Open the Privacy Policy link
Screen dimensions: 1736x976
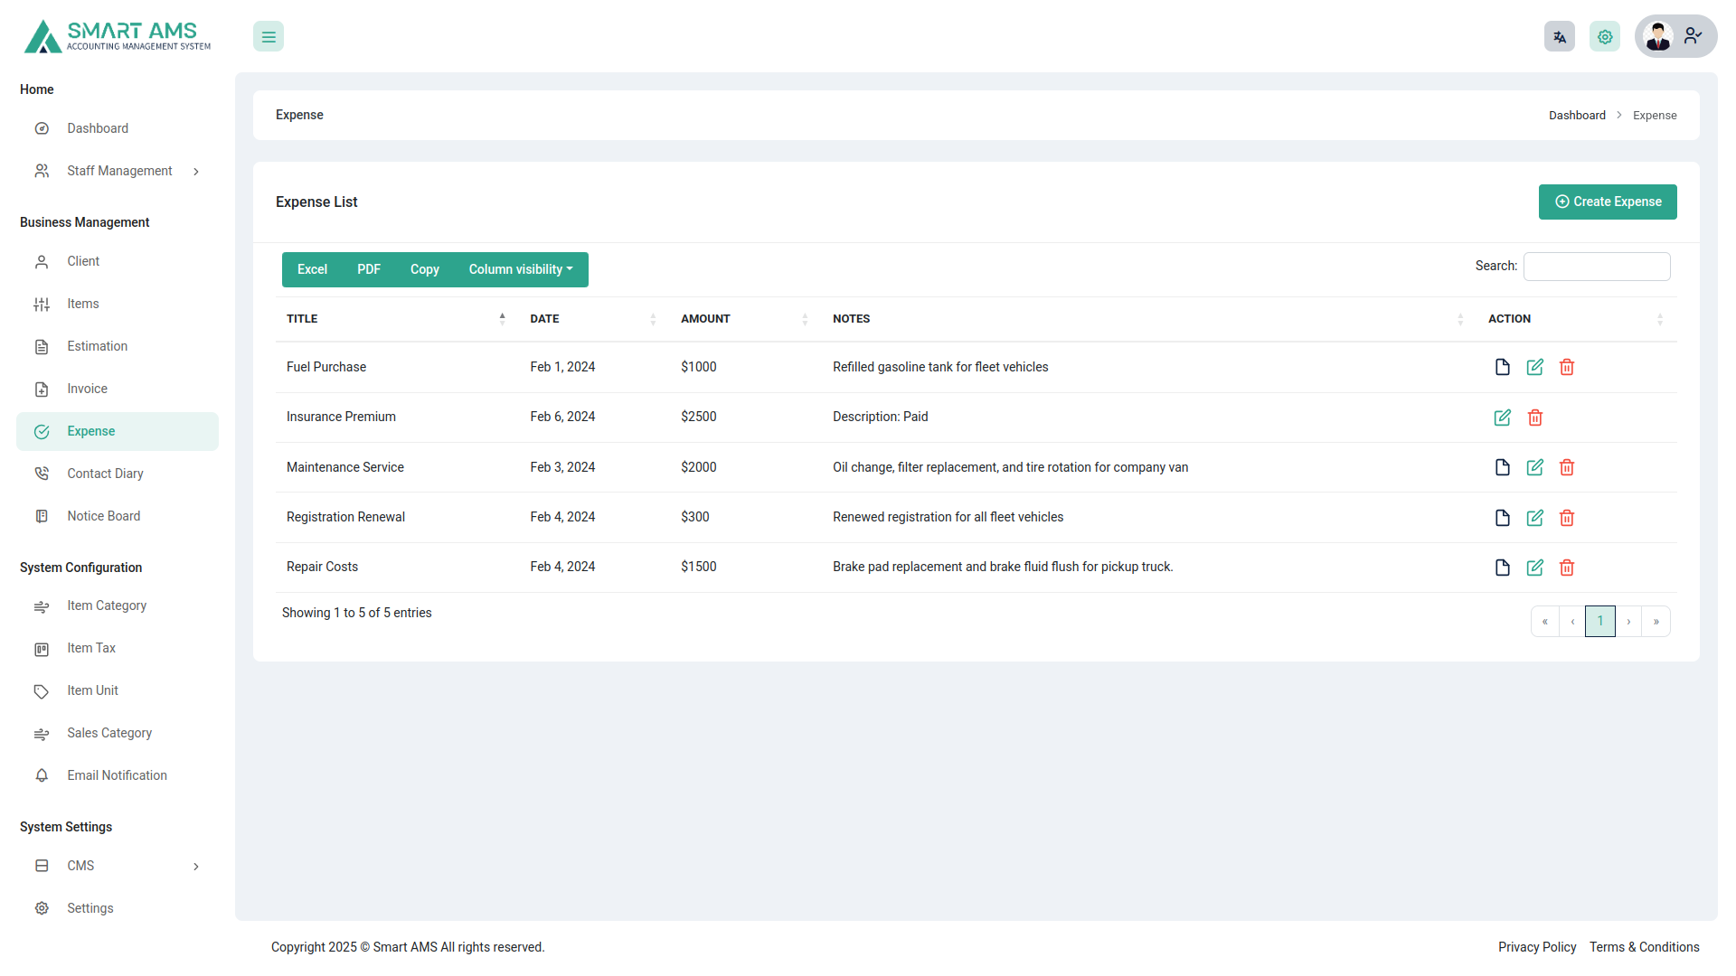pyautogui.click(x=1537, y=947)
